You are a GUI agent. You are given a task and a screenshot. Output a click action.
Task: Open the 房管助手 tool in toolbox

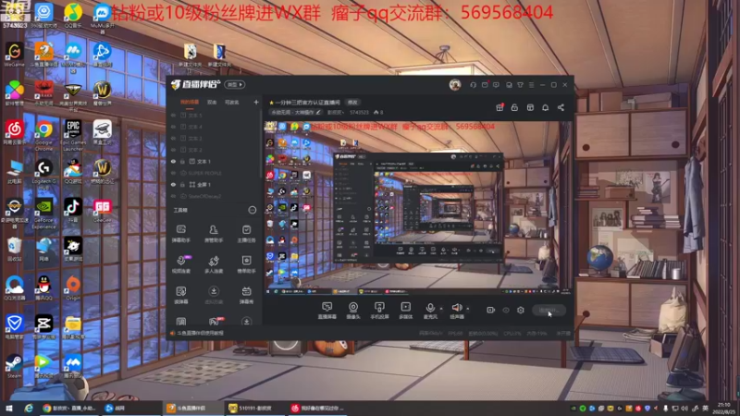pos(214,234)
